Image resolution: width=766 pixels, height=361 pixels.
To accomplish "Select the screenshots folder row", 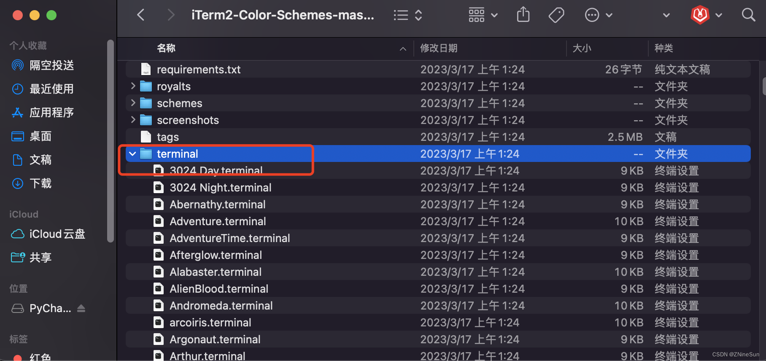I will click(x=438, y=120).
